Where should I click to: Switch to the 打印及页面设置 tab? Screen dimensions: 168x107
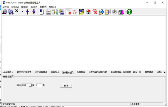pos(24,72)
